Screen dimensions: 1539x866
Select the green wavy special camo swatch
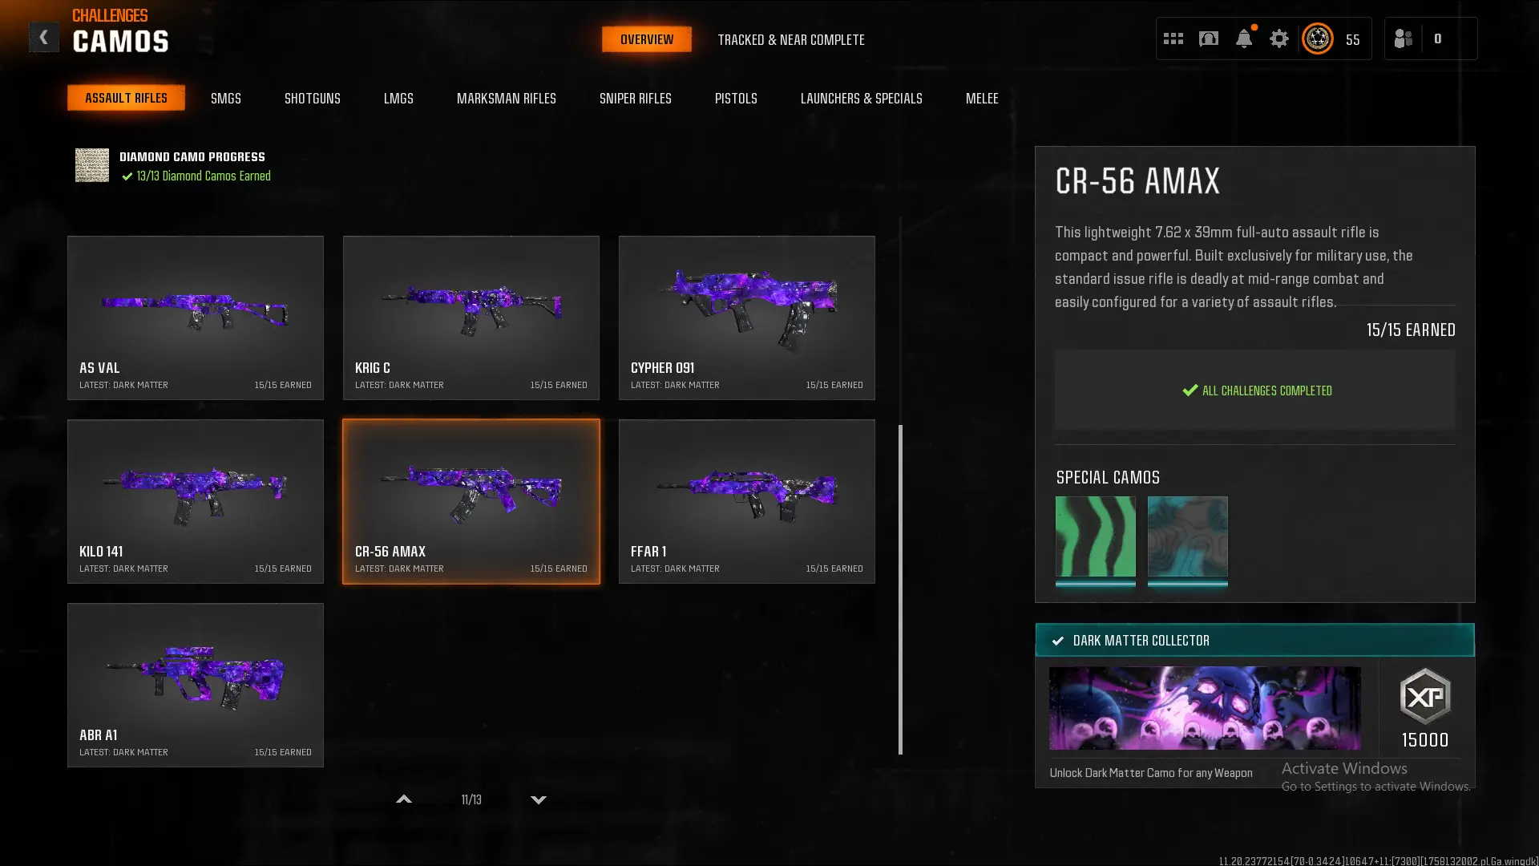(x=1095, y=537)
